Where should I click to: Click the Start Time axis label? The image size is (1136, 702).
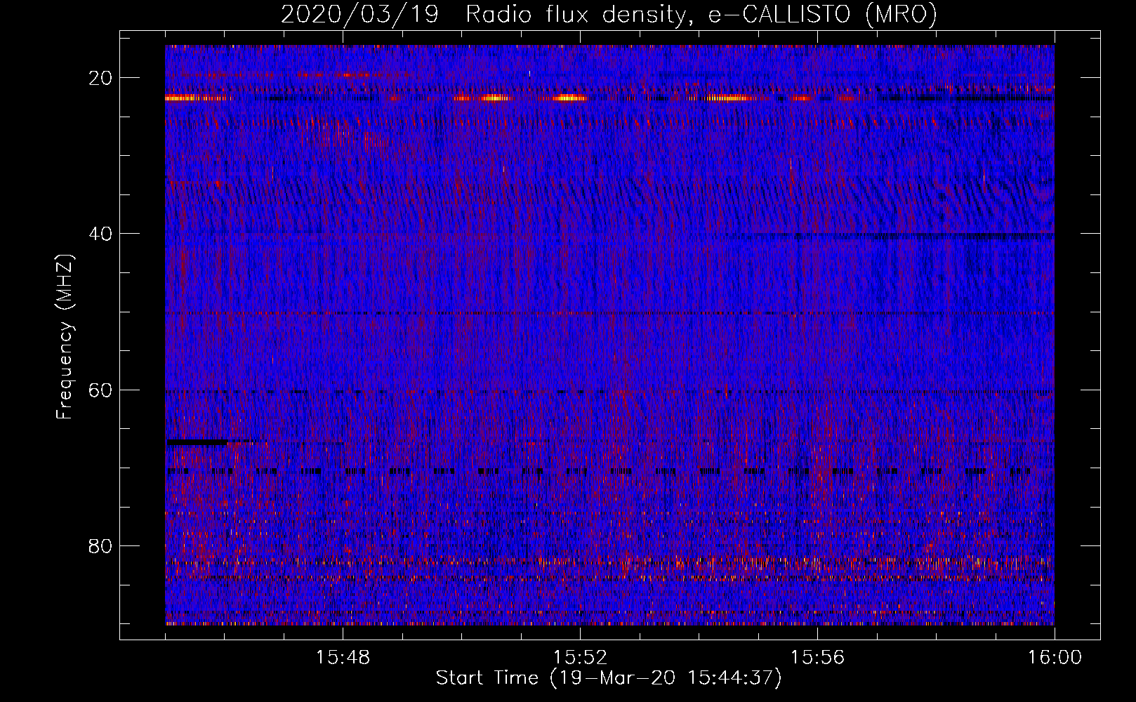(608, 678)
